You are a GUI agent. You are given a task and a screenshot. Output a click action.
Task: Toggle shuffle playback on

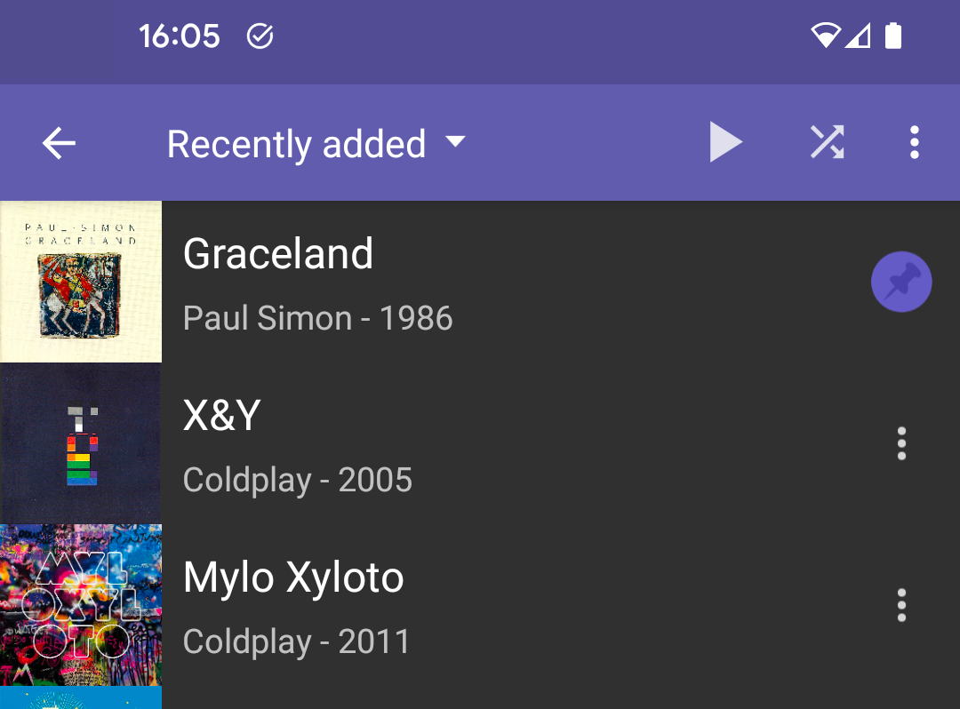click(x=828, y=142)
